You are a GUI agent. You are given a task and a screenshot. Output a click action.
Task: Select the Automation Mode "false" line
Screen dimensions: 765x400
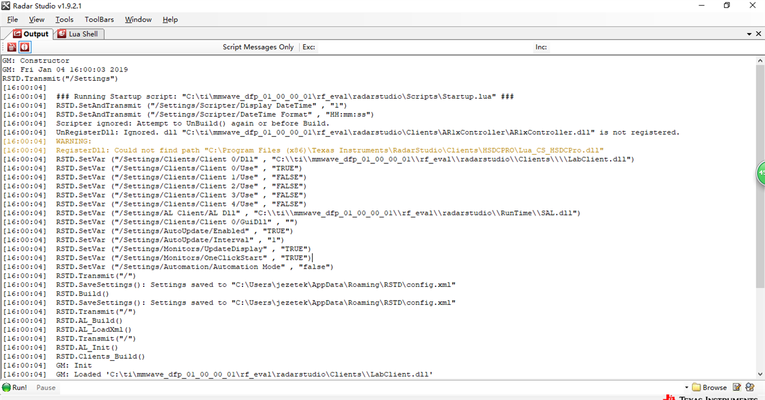pos(168,267)
